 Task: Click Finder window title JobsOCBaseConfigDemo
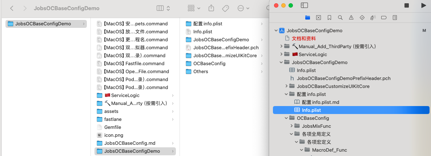[67, 8]
